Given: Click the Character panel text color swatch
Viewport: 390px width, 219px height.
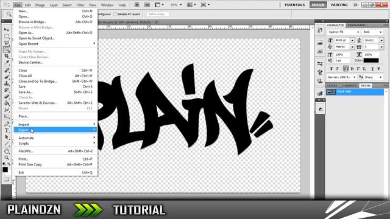Looking at the screenshot, I should pos(371,60).
